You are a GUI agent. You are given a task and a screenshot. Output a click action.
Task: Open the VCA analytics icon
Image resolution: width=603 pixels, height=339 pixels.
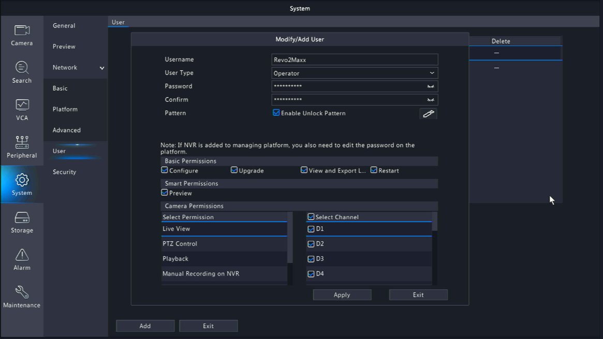(x=22, y=105)
